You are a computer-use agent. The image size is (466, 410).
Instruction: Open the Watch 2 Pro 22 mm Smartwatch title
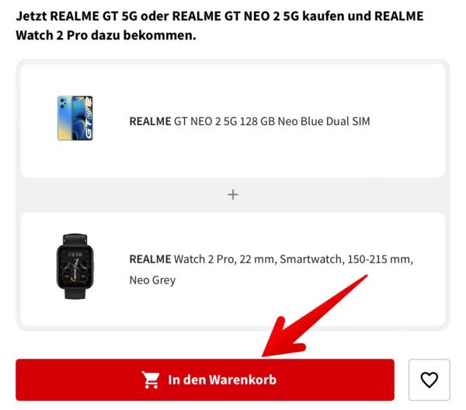pos(271,269)
